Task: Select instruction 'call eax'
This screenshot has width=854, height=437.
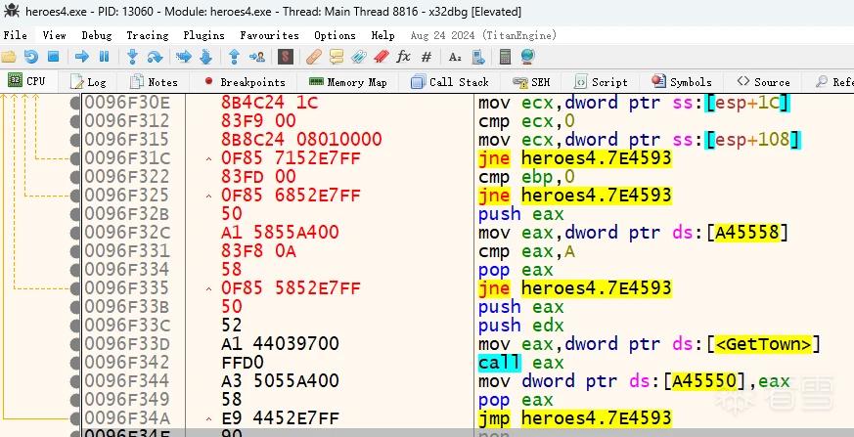Action: click(521, 363)
